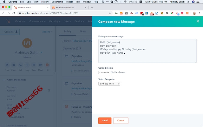Screen dimensions: 203x127
Task: Open the People menu
Action: [69, 2]
